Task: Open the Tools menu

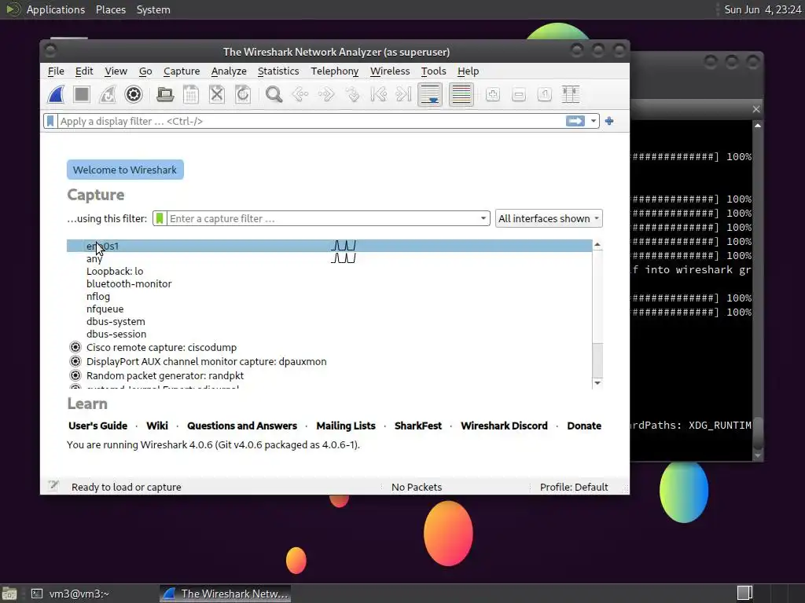Action: point(434,71)
